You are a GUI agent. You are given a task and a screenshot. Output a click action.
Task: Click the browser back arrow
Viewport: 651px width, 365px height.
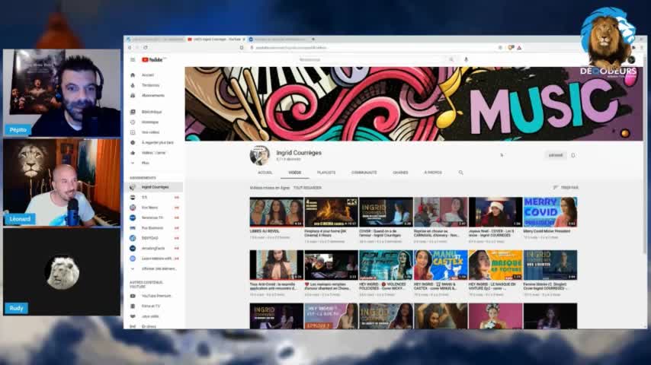pyautogui.click(x=130, y=48)
